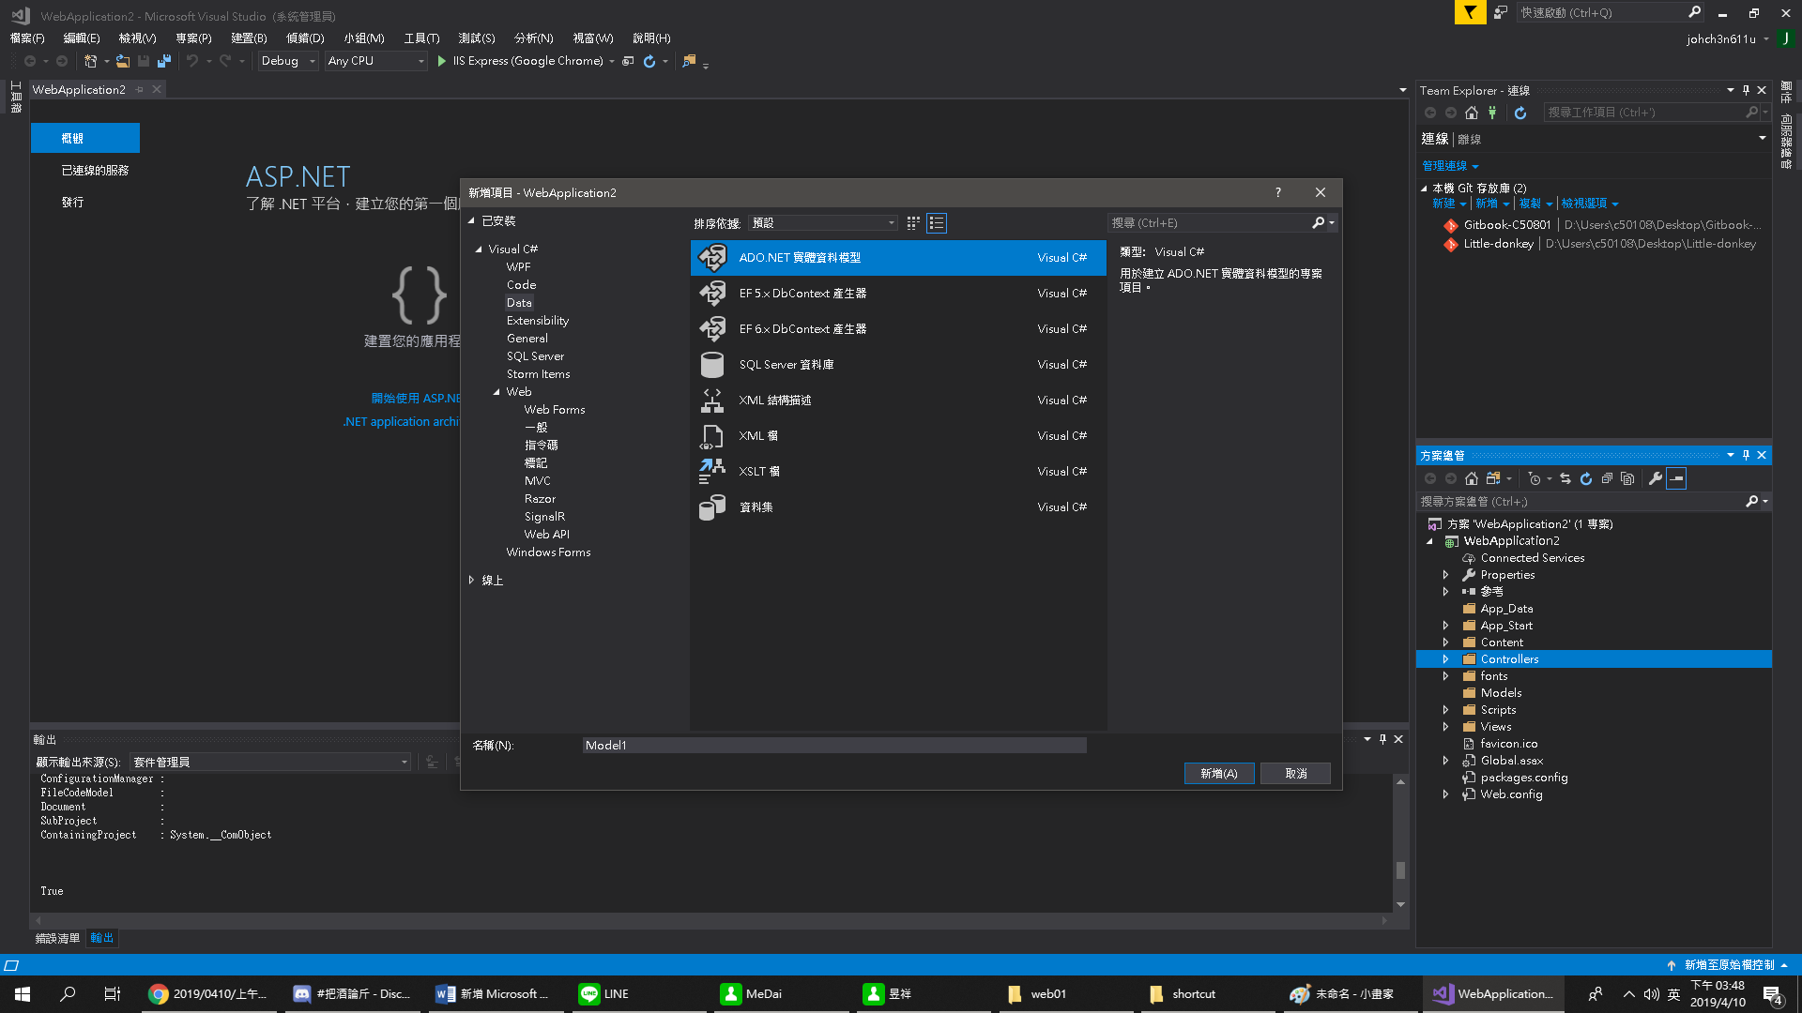Viewport: 1802px width, 1013px height.
Task: Toggle Team Explorer auto-hide pin
Action: click(x=1746, y=90)
